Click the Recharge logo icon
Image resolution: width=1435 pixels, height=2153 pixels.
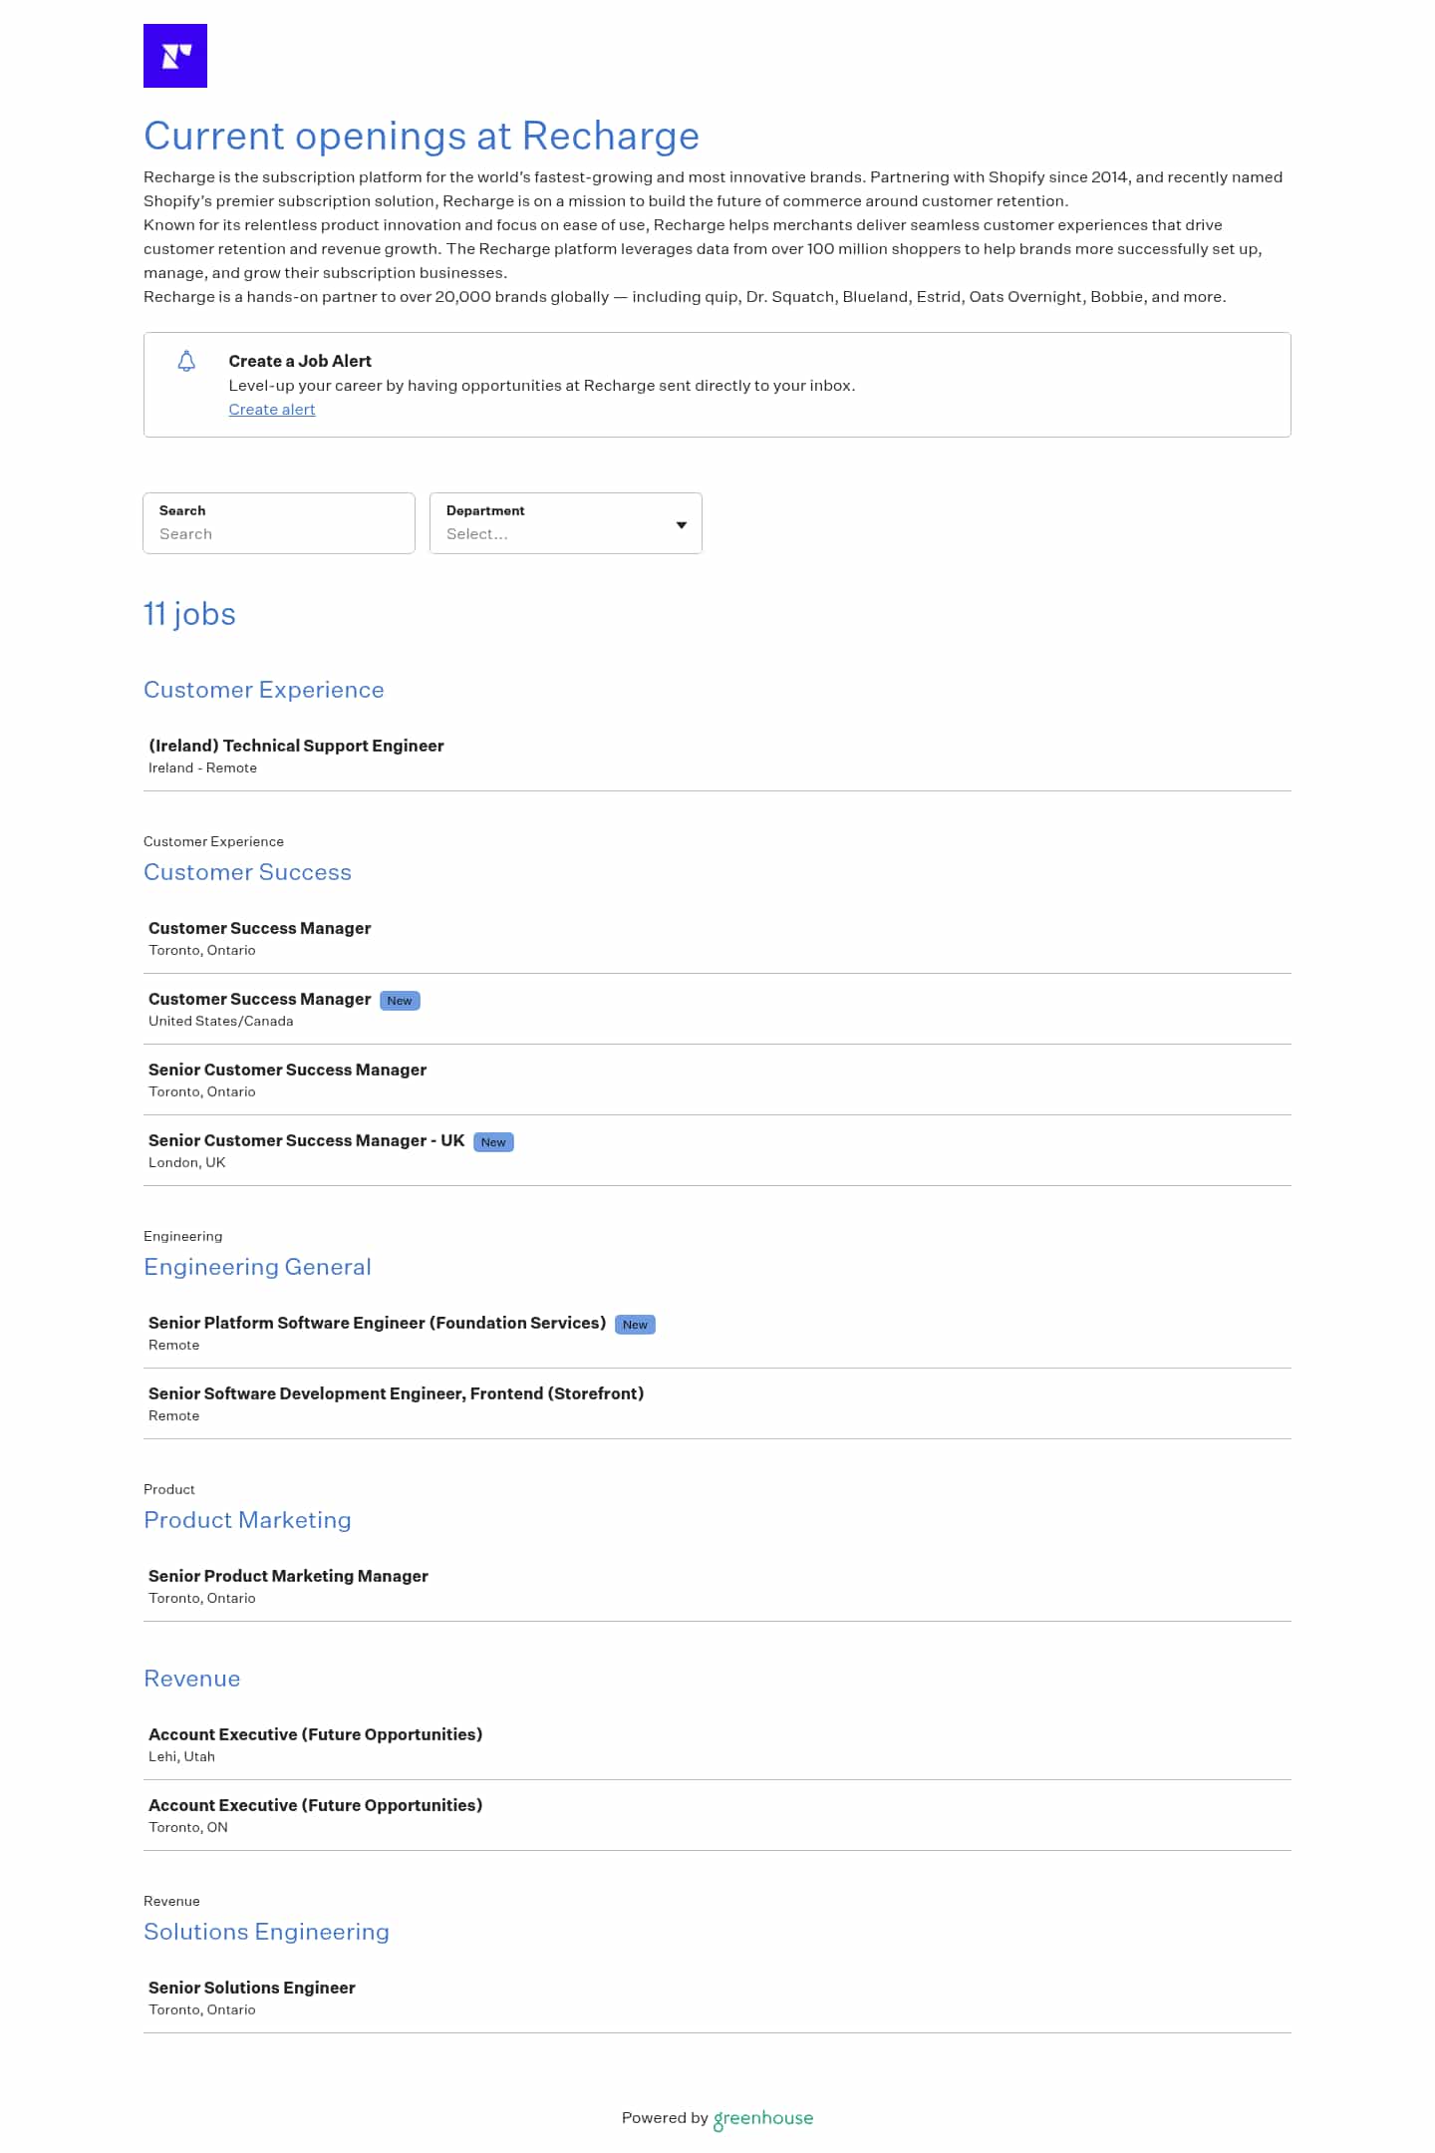pos(175,56)
